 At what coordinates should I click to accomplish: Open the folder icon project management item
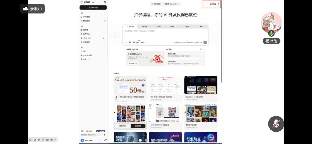coord(85,17)
